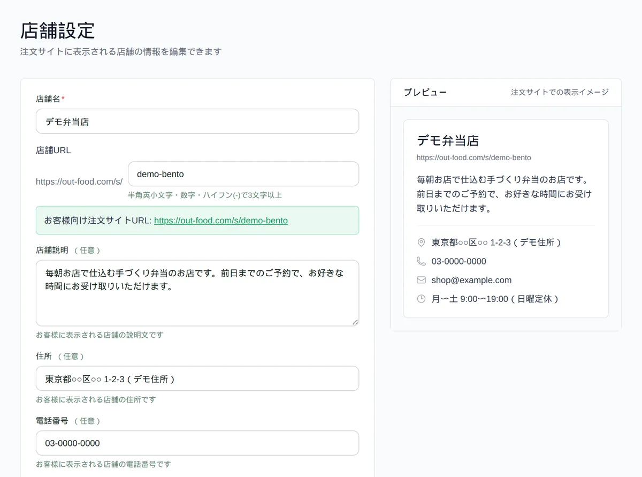Screen dimensions: 642x477
Task: Click the 店舗名 required label
Action: [50, 99]
